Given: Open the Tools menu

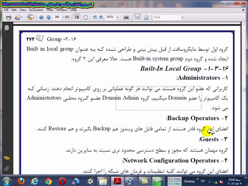Looking at the screenshot, I should pyautogui.click(x=50, y=10).
